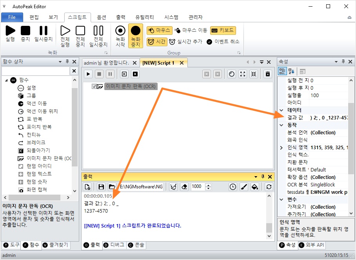Toggle the 키보드 recording option

tap(223, 30)
